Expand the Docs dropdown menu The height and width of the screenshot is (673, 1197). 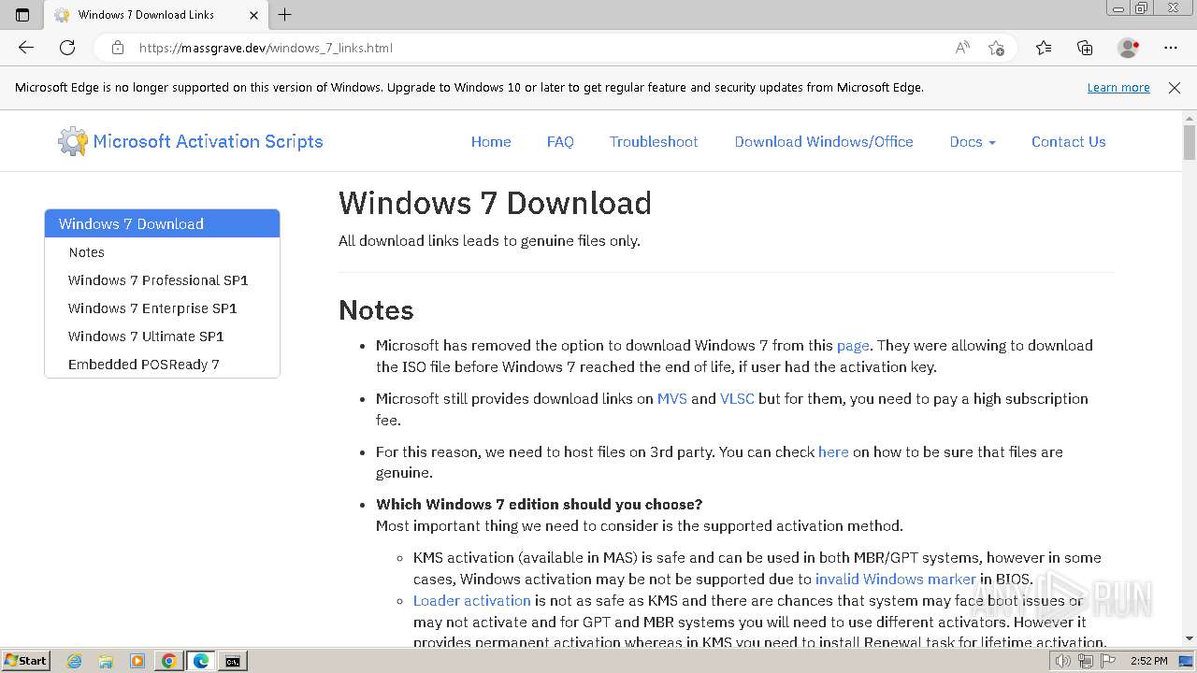point(973,141)
